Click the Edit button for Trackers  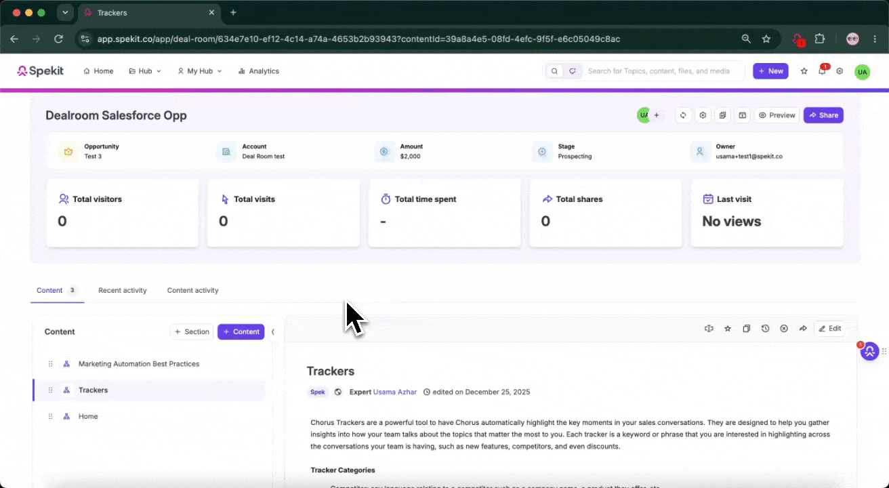(x=829, y=329)
